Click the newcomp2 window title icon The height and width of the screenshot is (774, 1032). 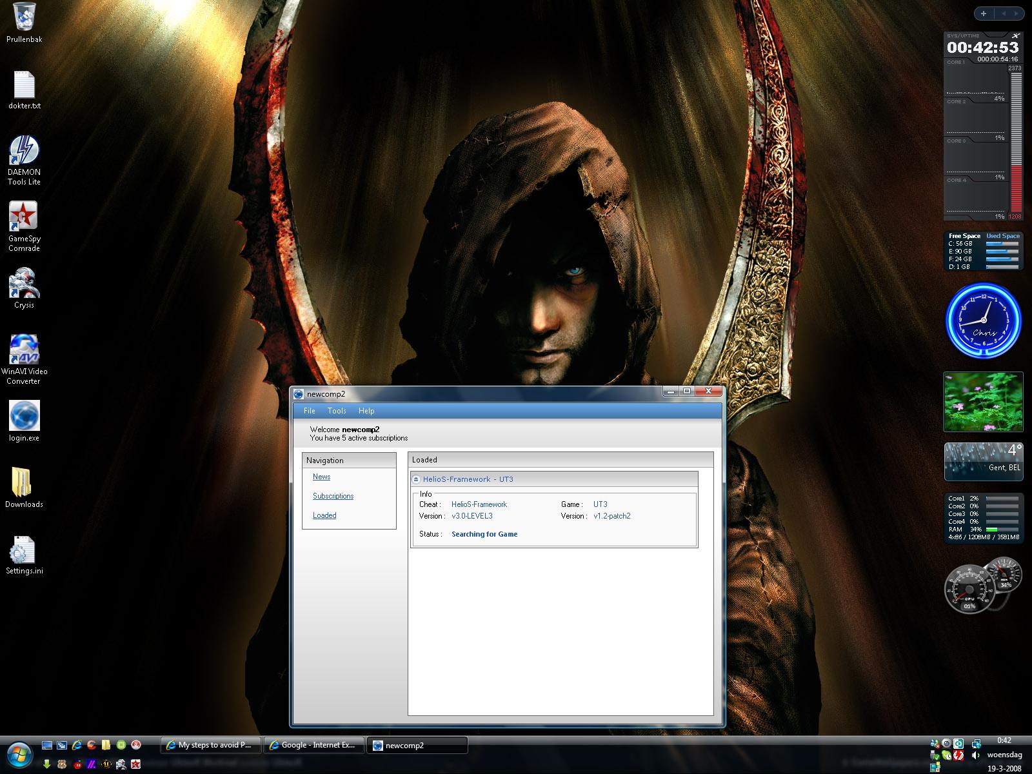click(299, 394)
